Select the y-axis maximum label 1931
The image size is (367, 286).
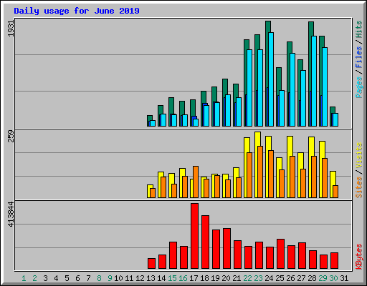pos(11,28)
